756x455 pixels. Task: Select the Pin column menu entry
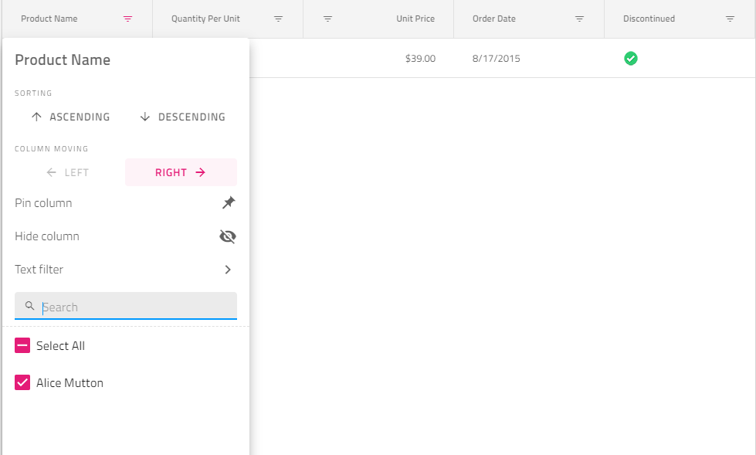(x=42, y=202)
